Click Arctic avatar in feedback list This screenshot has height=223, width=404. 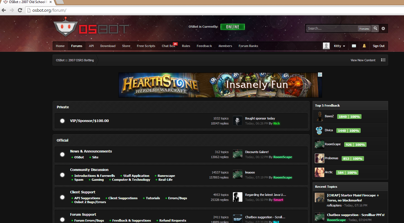click(x=320, y=172)
